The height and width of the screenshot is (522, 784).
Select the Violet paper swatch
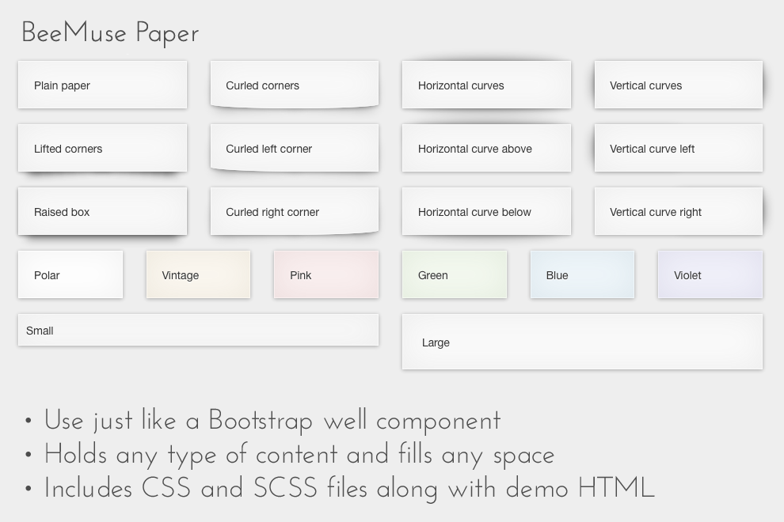(x=710, y=275)
